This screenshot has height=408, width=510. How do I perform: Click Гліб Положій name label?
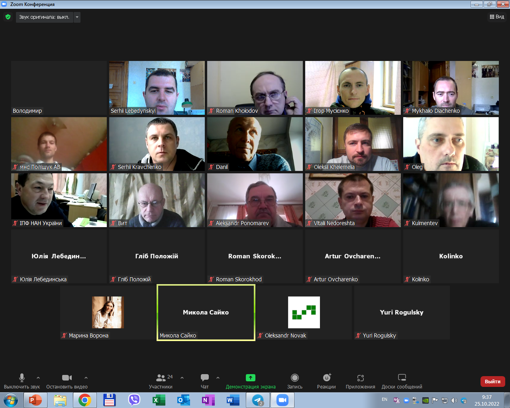134,279
